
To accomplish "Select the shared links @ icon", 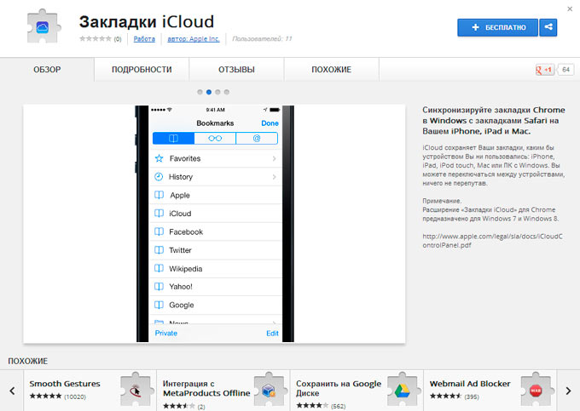I will pyautogui.click(x=257, y=139).
